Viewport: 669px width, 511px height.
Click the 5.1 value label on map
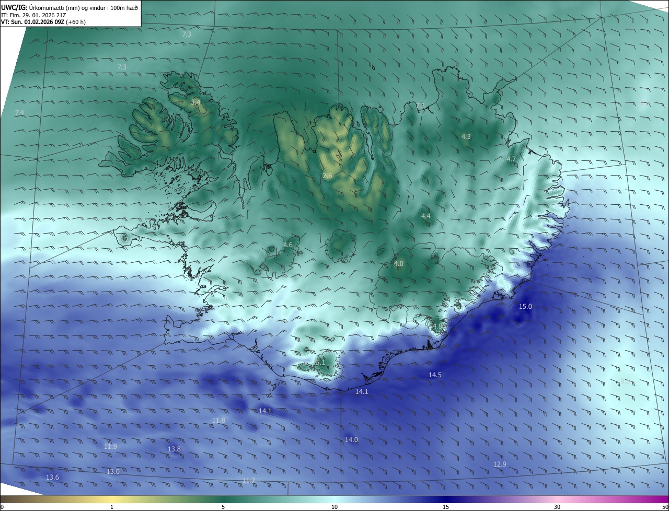[320, 362]
